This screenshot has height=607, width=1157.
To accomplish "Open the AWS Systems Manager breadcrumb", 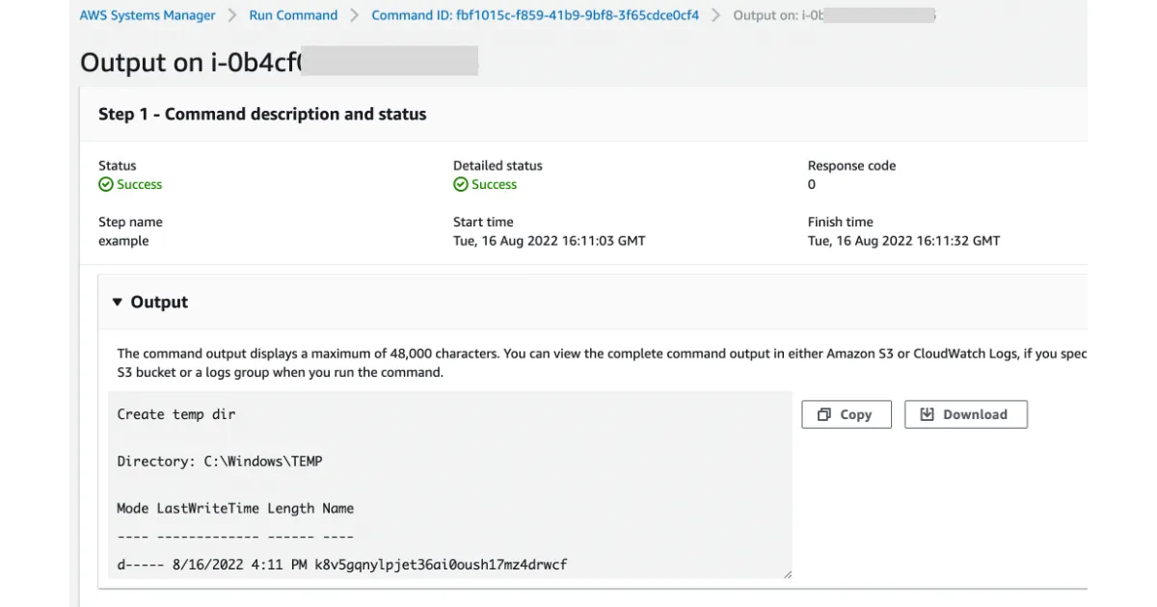I will [148, 15].
